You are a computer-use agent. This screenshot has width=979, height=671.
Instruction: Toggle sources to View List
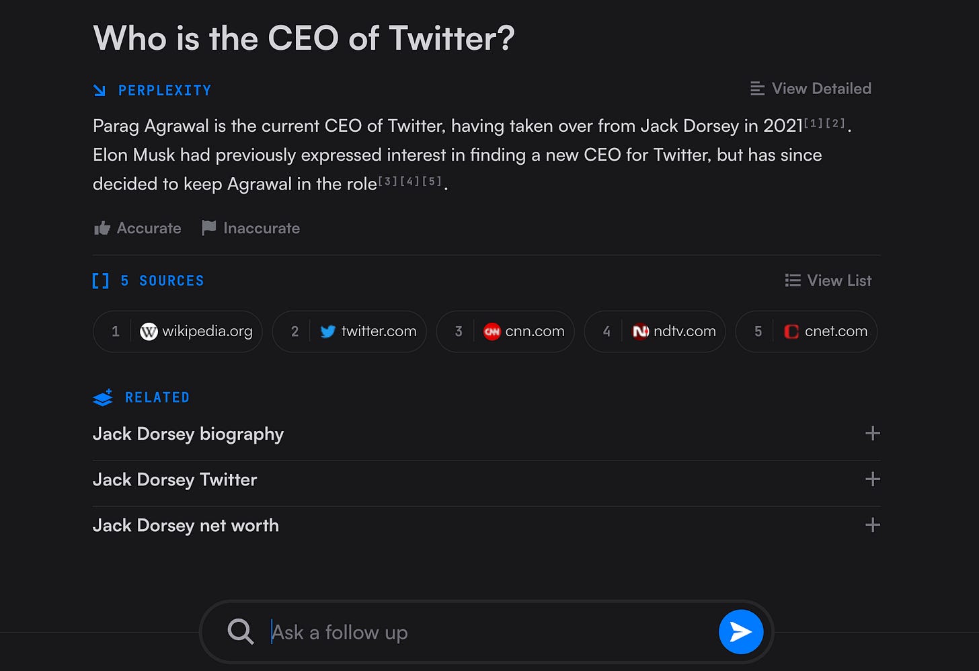click(x=828, y=280)
